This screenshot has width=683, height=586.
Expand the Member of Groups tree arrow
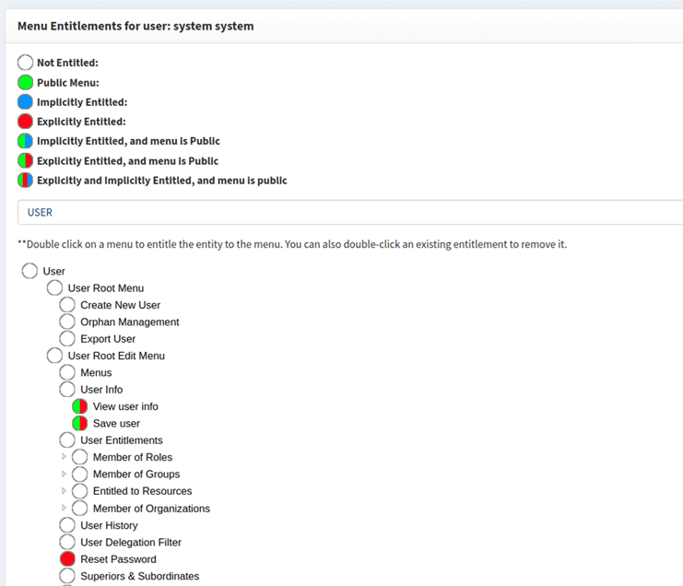point(64,474)
